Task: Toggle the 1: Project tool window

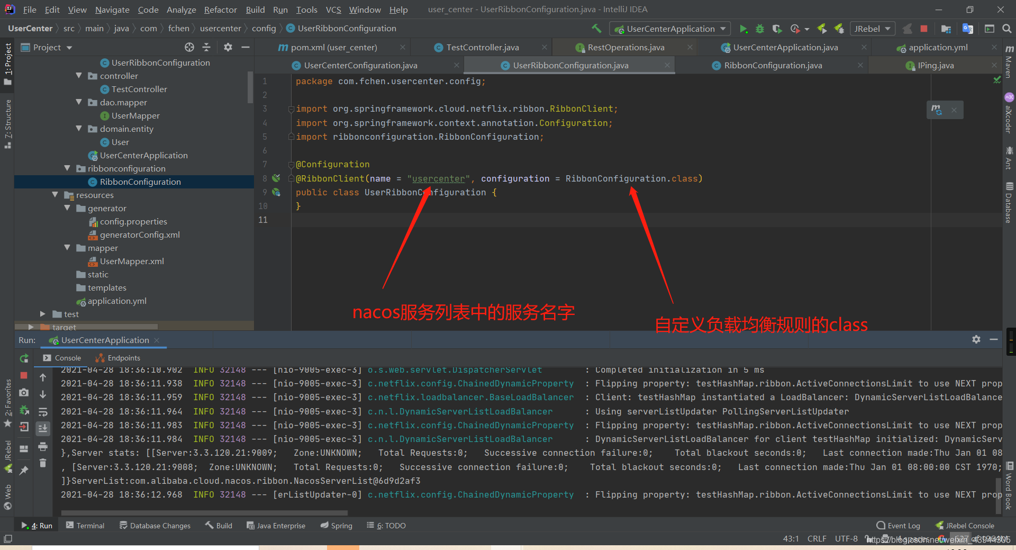Action: pos(7,64)
